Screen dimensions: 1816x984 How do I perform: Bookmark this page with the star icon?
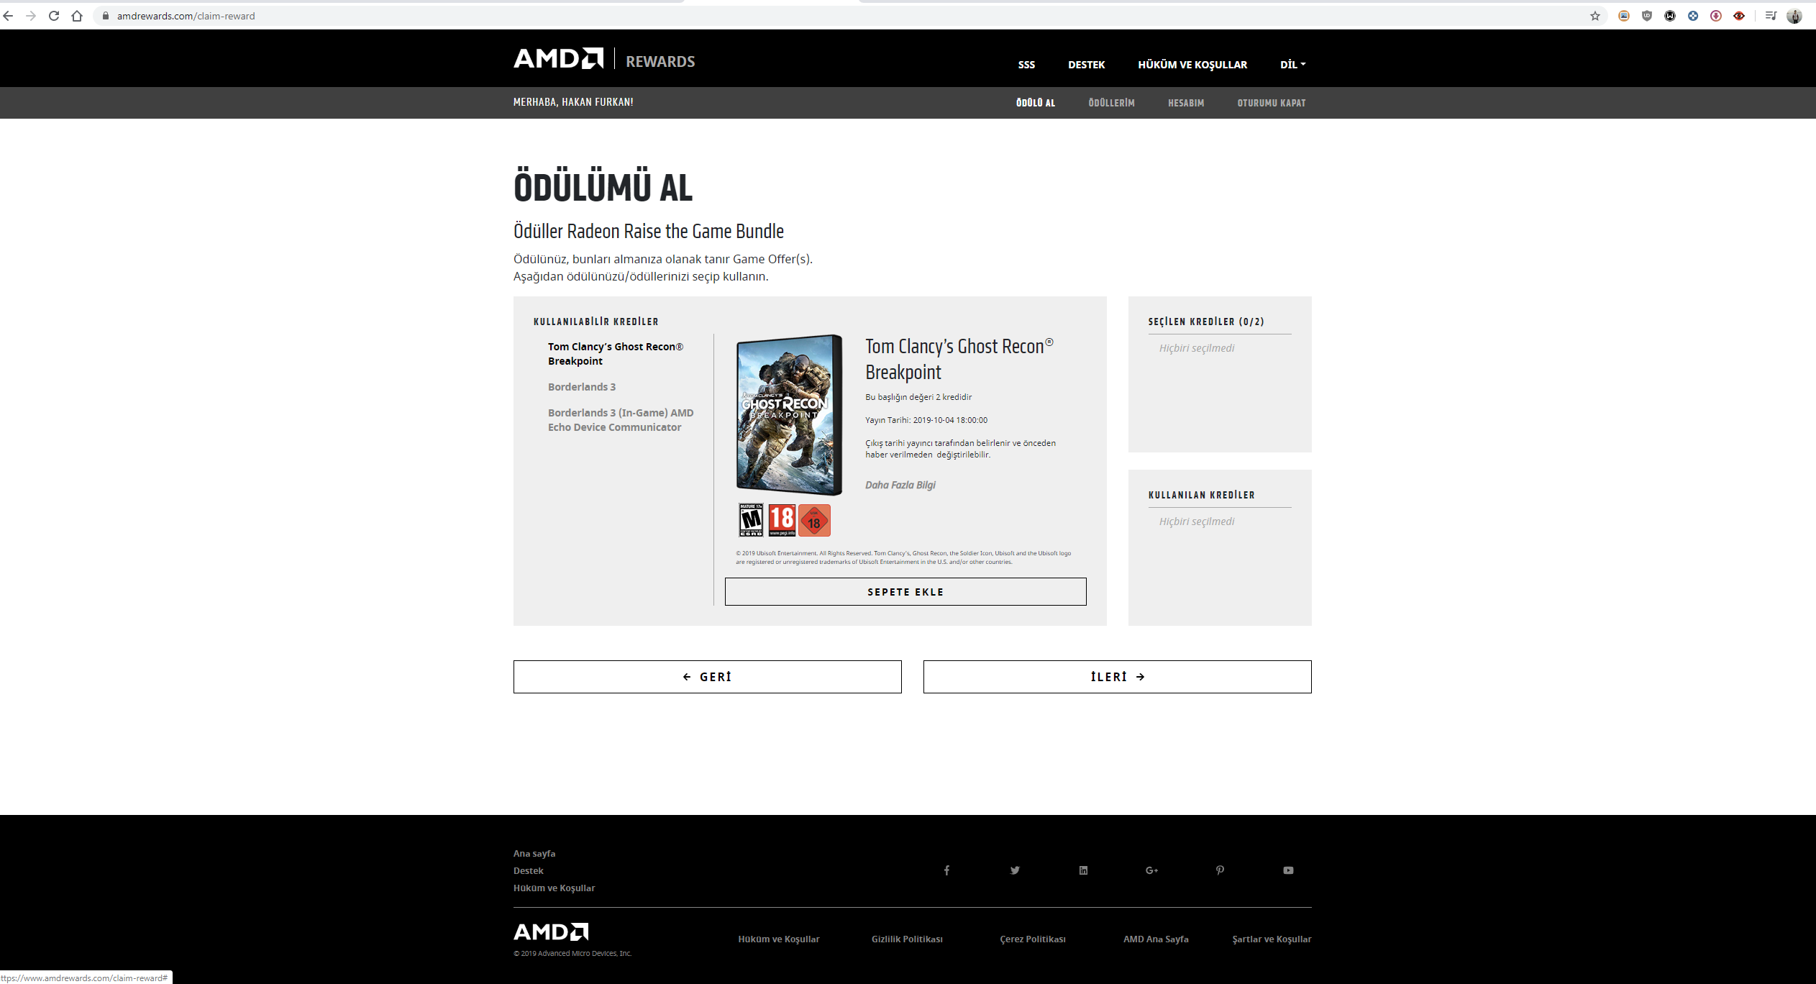point(1594,16)
